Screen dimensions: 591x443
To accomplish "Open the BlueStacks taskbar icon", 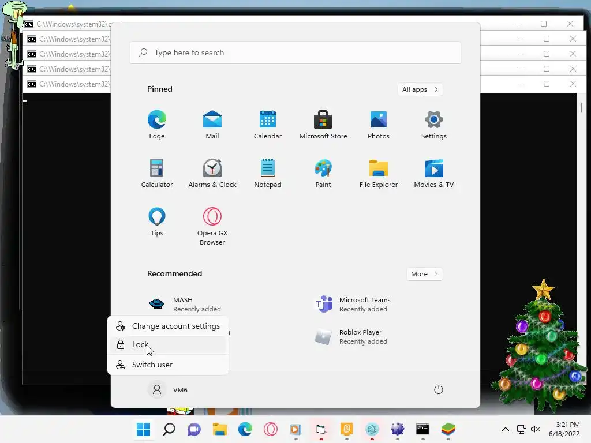I will [448, 429].
